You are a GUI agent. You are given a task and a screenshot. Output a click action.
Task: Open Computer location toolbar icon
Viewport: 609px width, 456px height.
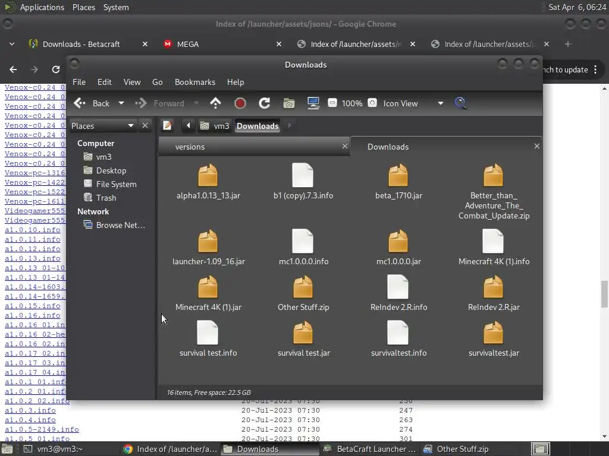[313, 103]
